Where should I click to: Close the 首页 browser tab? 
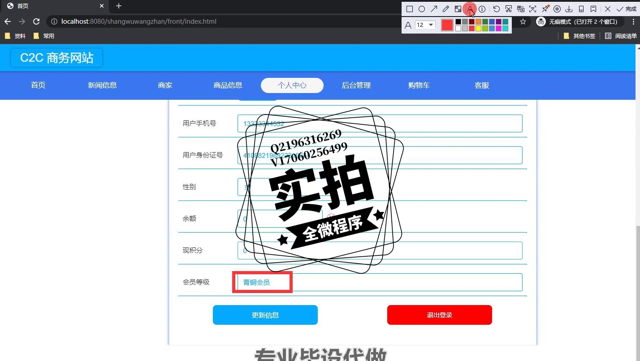(x=102, y=6)
